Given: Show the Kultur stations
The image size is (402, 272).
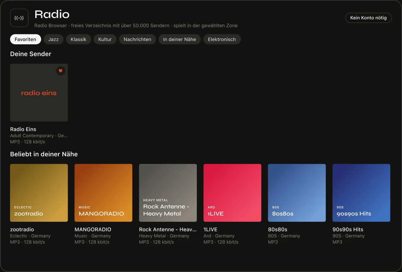Looking at the screenshot, I should coord(105,39).
